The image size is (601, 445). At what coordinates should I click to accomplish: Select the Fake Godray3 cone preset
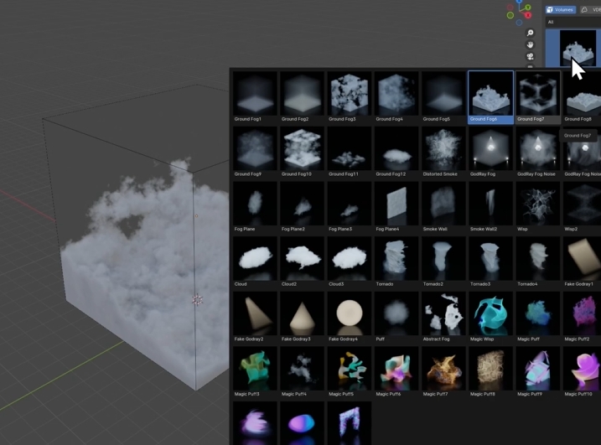pyautogui.click(x=302, y=317)
